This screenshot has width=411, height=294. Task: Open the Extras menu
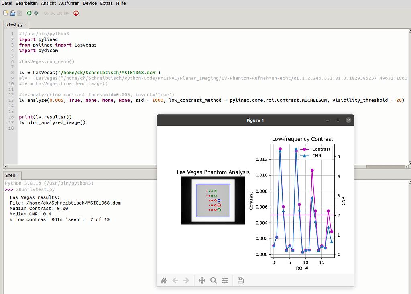tap(106, 3)
